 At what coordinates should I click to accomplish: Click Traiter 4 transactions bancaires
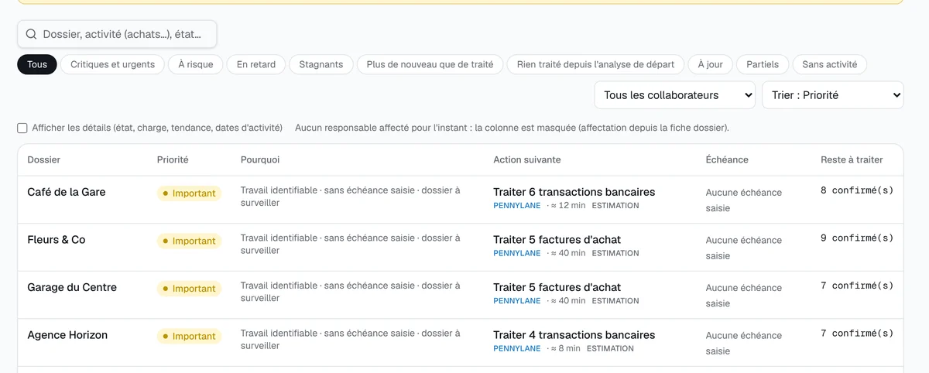click(x=574, y=335)
